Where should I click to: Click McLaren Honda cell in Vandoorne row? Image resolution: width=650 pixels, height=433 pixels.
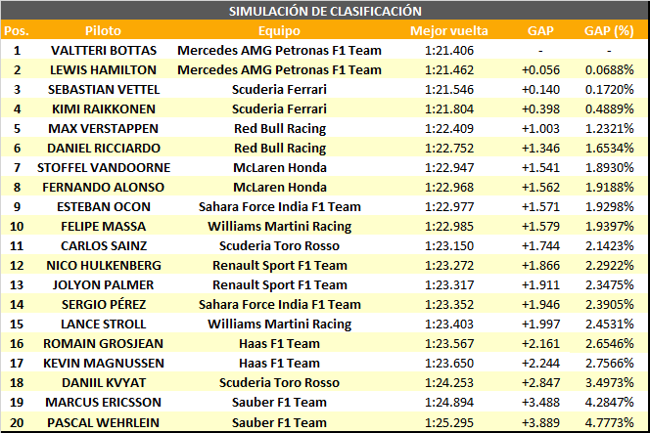(280, 168)
